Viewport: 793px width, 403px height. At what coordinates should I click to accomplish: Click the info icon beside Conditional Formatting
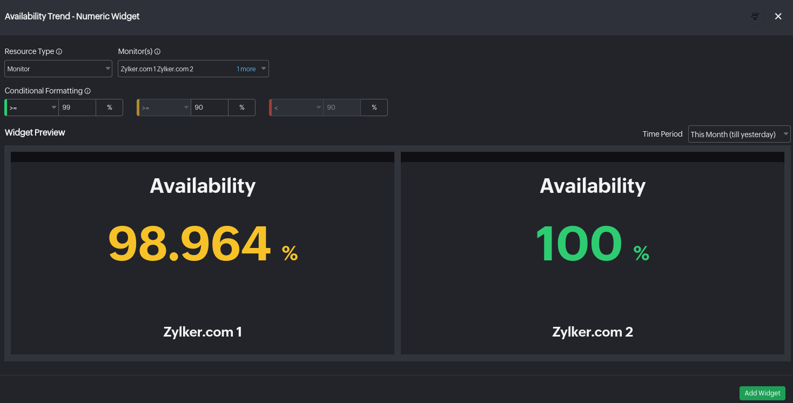(87, 91)
